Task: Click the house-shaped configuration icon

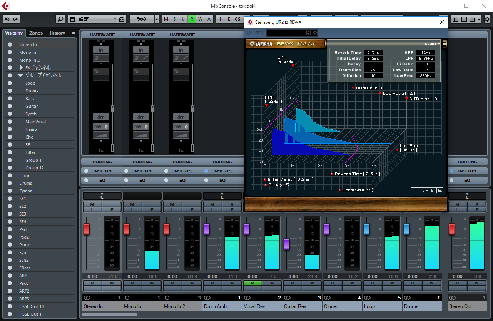Action: tap(122, 19)
